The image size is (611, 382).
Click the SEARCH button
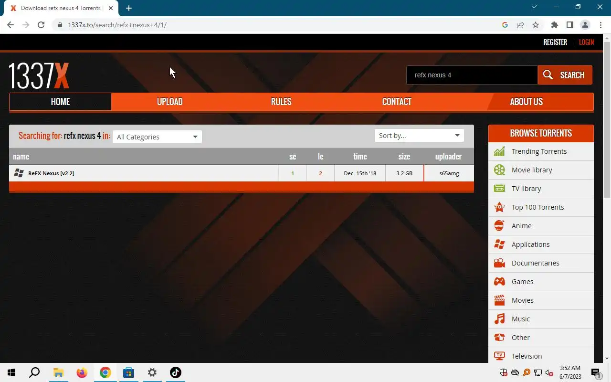pos(565,75)
